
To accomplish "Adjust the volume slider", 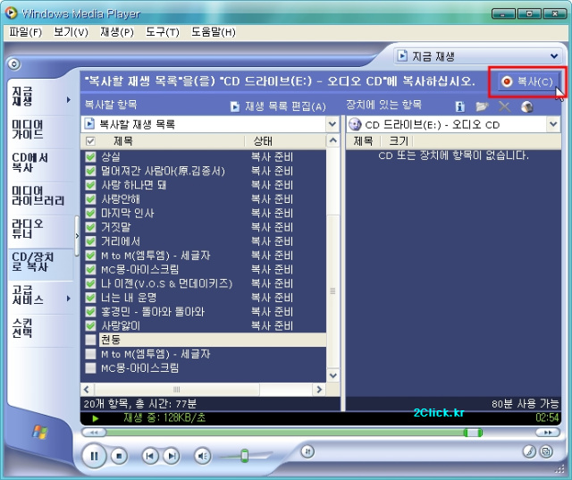I will coord(245,456).
